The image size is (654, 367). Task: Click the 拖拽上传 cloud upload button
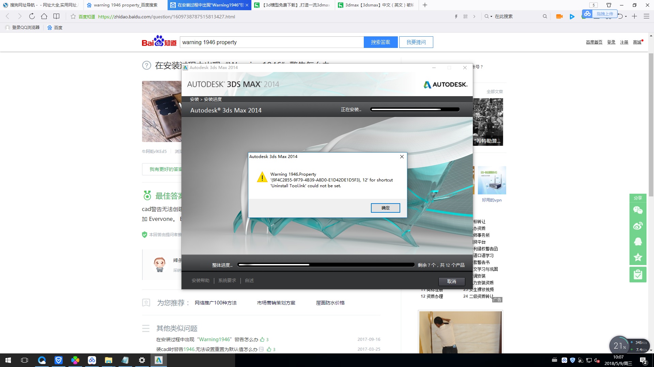(x=599, y=14)
